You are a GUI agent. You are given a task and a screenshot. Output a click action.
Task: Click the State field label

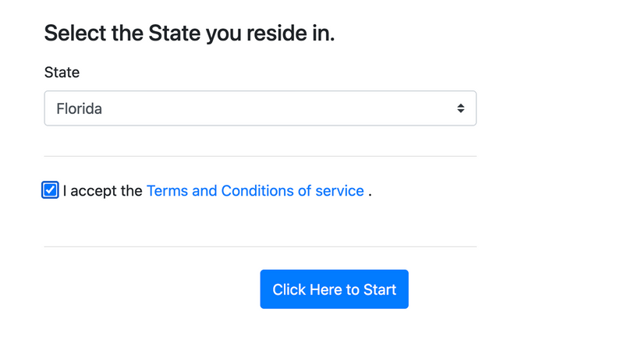pos(62,73)
